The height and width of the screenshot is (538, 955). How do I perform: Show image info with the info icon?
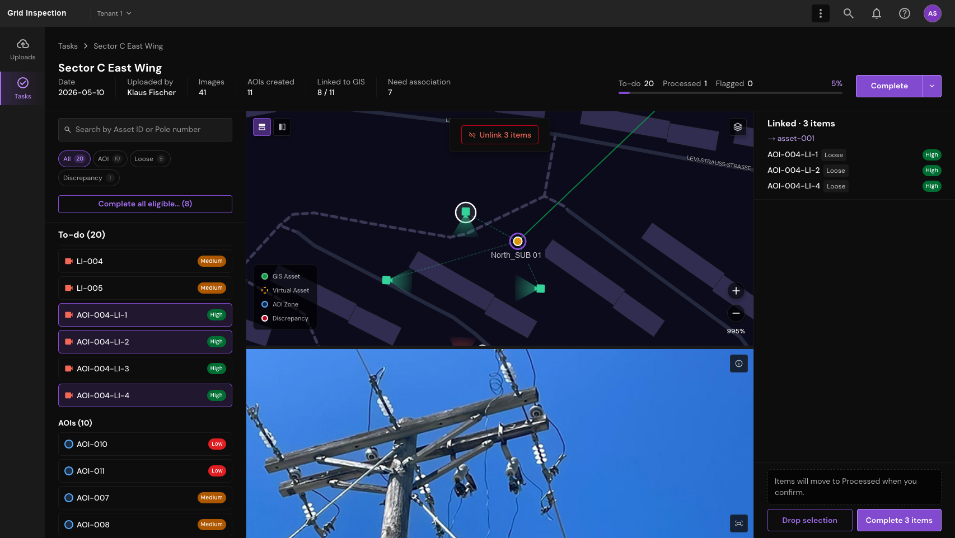tap(739, 364)
